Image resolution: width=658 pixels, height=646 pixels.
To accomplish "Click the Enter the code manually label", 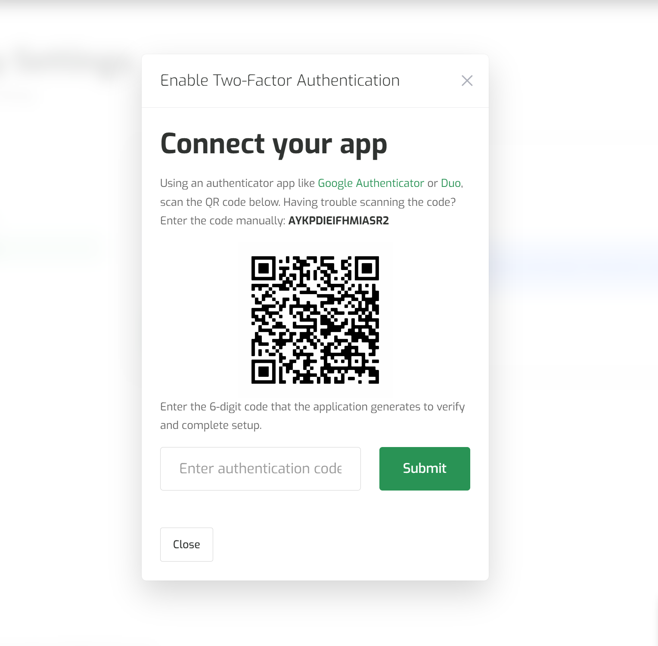I will pos(223,221).
